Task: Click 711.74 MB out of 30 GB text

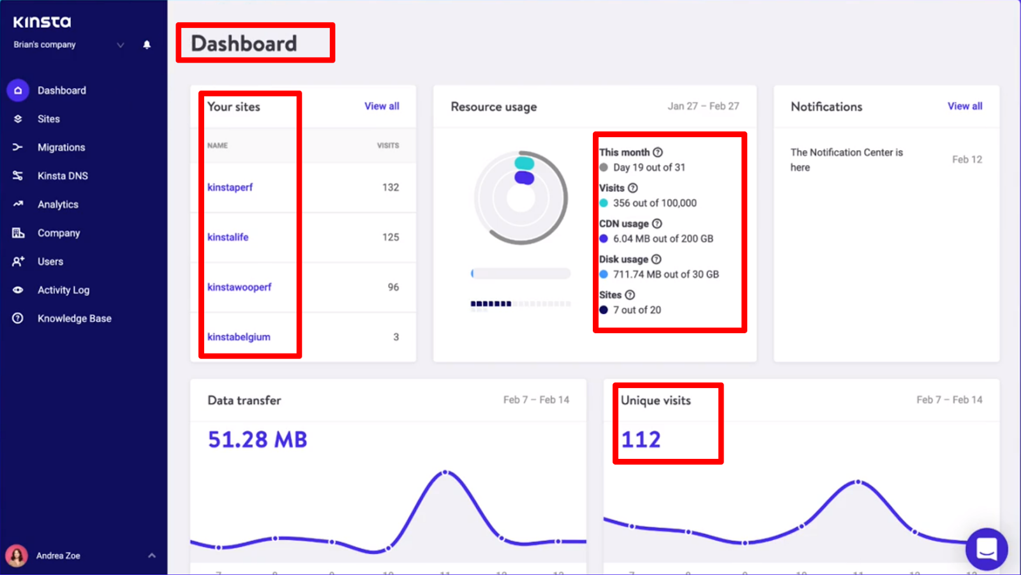Action: pyautogui.click(x=666, y=274)
